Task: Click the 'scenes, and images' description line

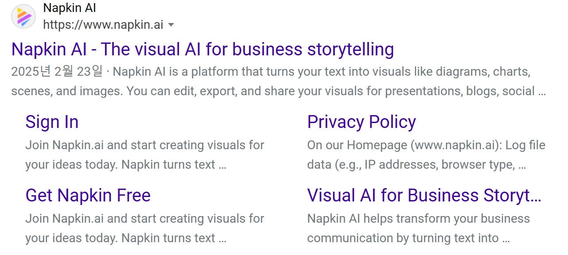Action: click(278, 91)
